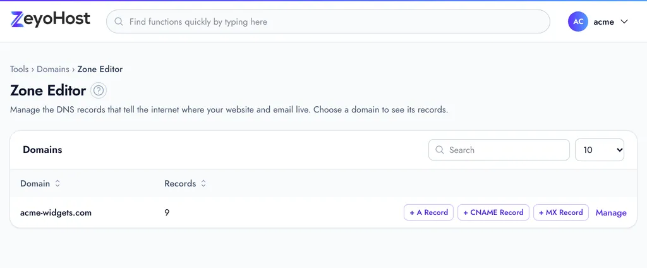This screenshot has width=647, height=268.
Task: Click the ZeyoHost logo
Action: point(51,20)
